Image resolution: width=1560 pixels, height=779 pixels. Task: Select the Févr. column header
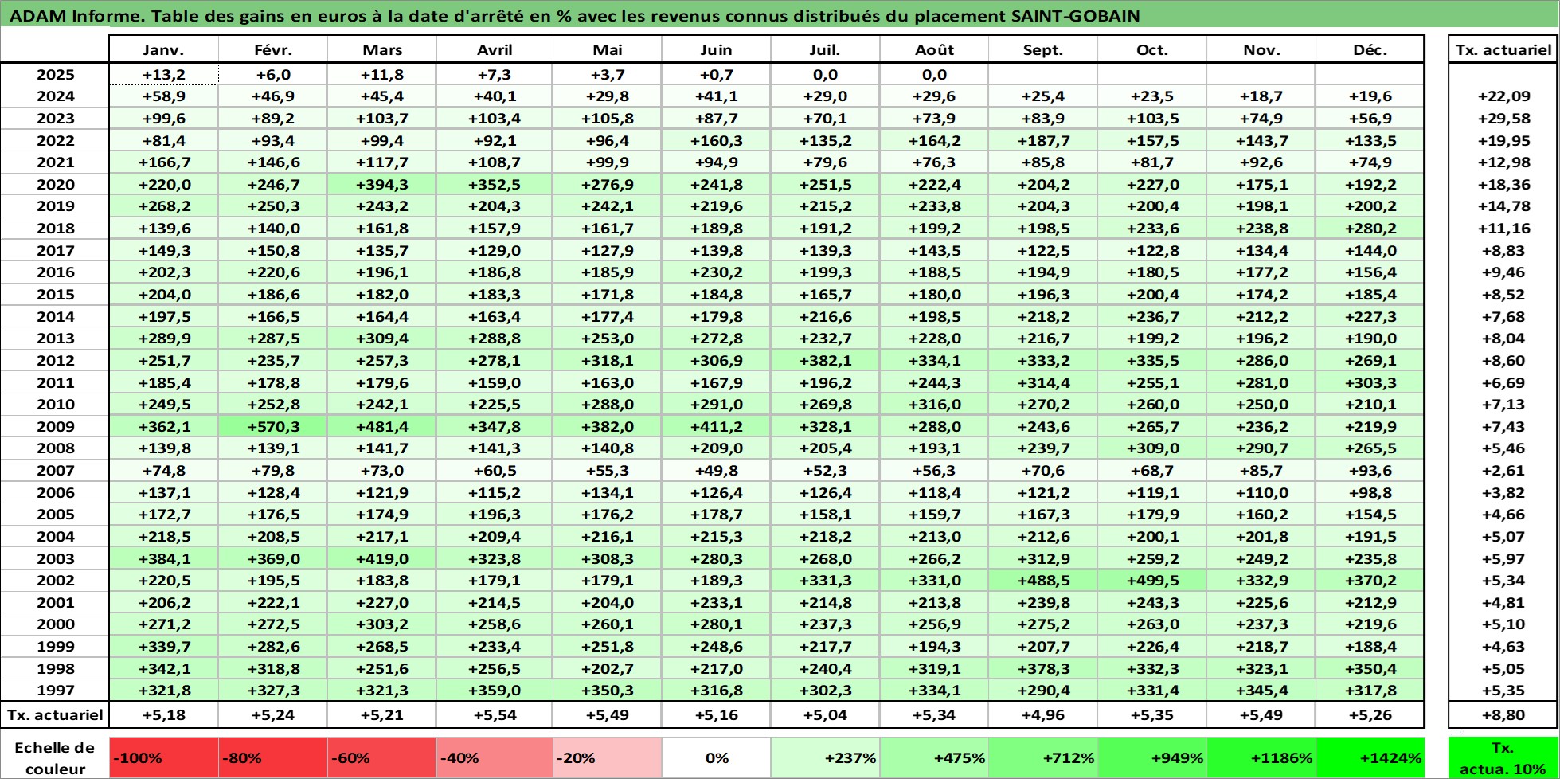coord(273,49)
